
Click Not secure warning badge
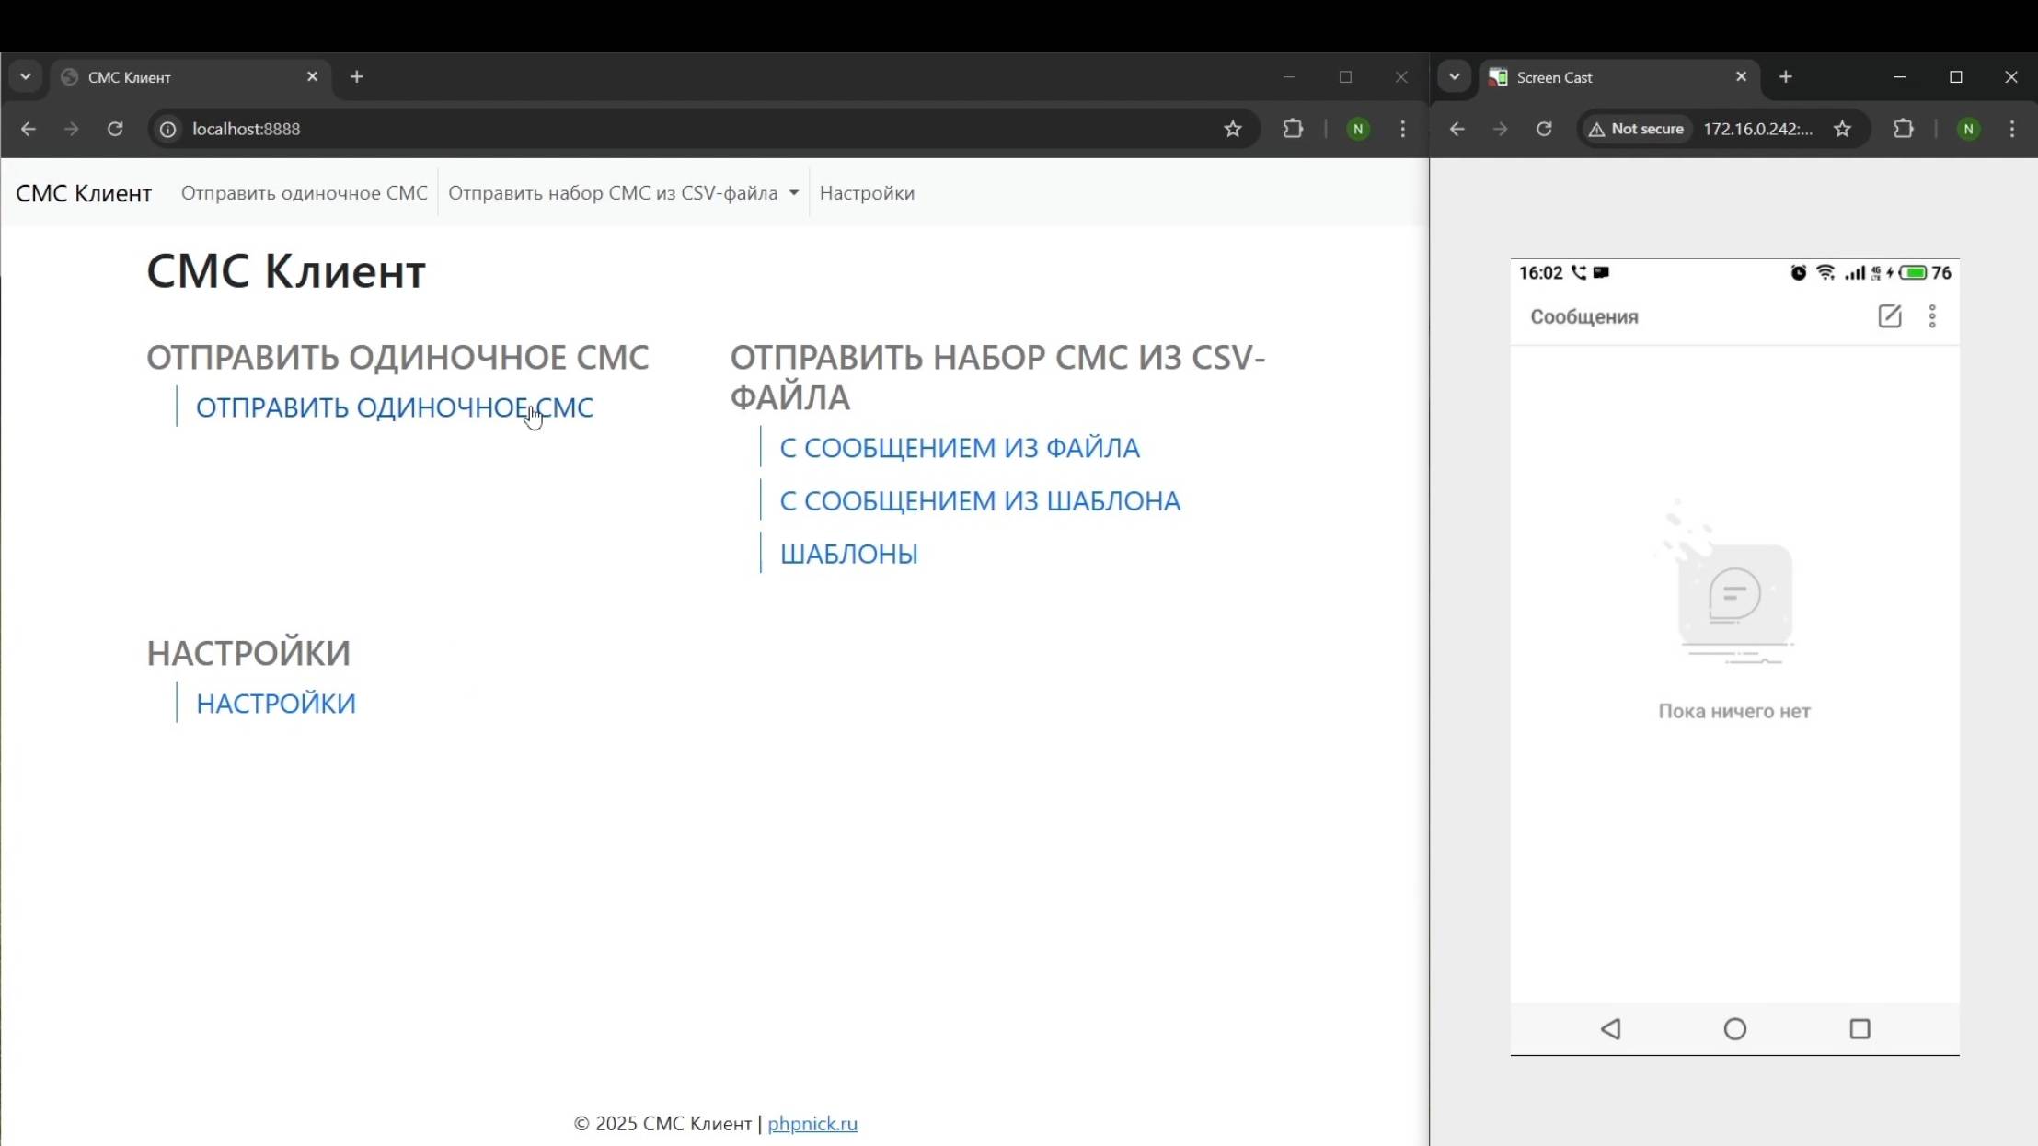[x=1638, y=129]
